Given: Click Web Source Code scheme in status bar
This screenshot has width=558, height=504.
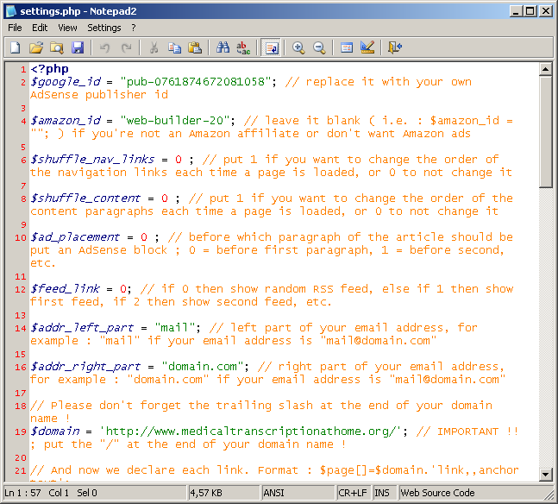Looking at the screenshot, I should (x=438, y=493).
